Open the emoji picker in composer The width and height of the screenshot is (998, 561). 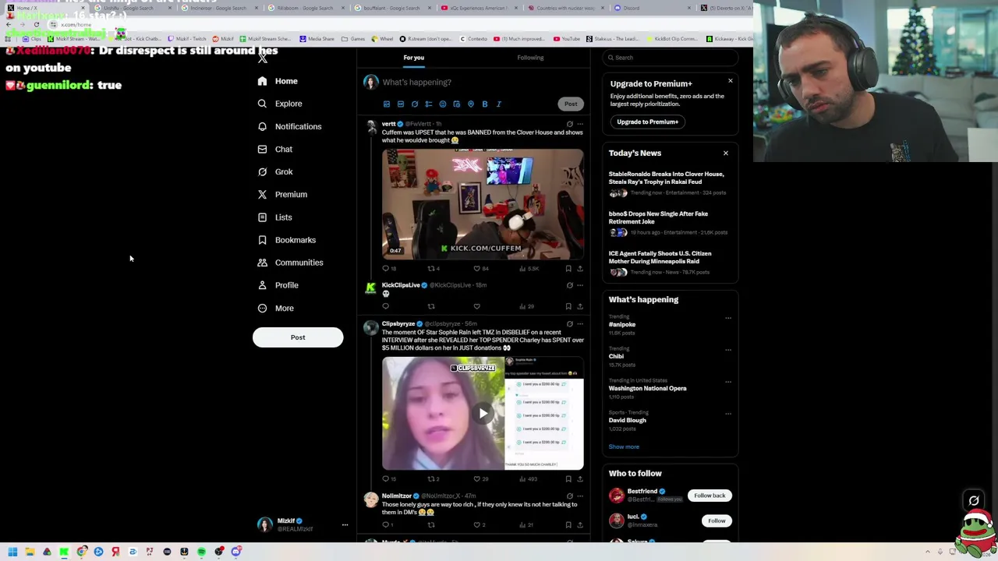pos(443,104)
